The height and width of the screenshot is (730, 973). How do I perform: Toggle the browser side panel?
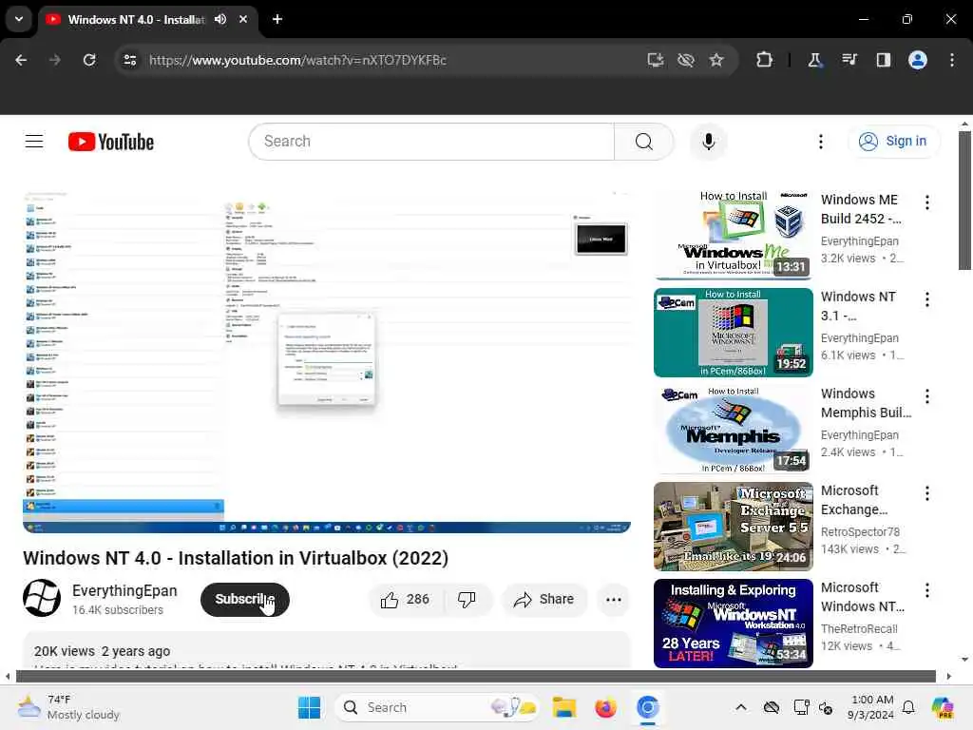[x=884, y=60]
